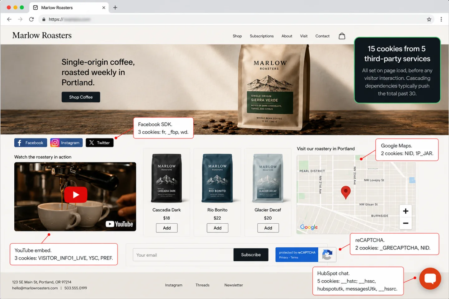Viewport: 449px width, 299px height.
Task: Close the Marlow Roasters tab
Action: (104, 7)
